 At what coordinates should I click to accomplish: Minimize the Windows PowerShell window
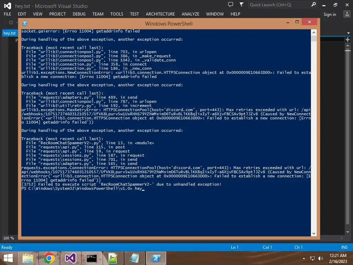(x=288, y=22)
